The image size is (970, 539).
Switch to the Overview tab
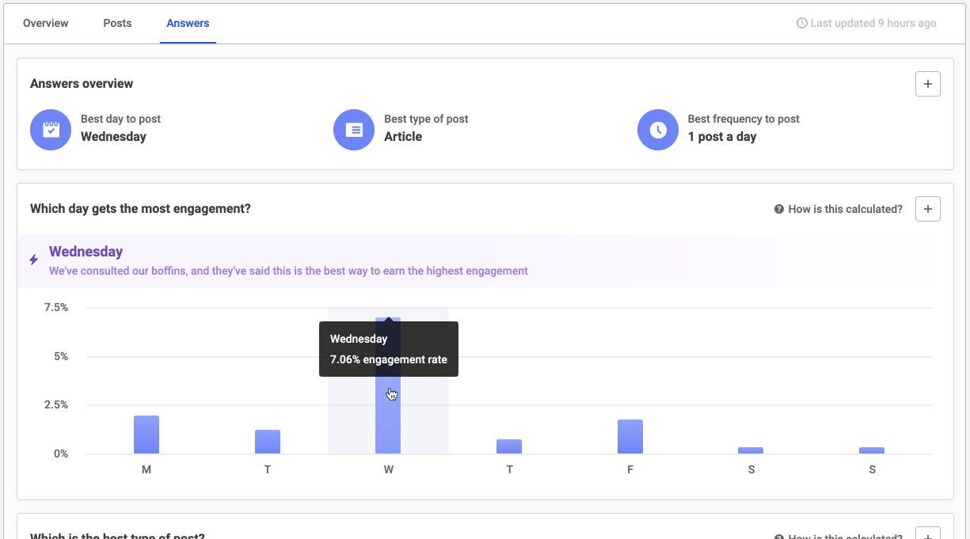click(x=45, y=23)
